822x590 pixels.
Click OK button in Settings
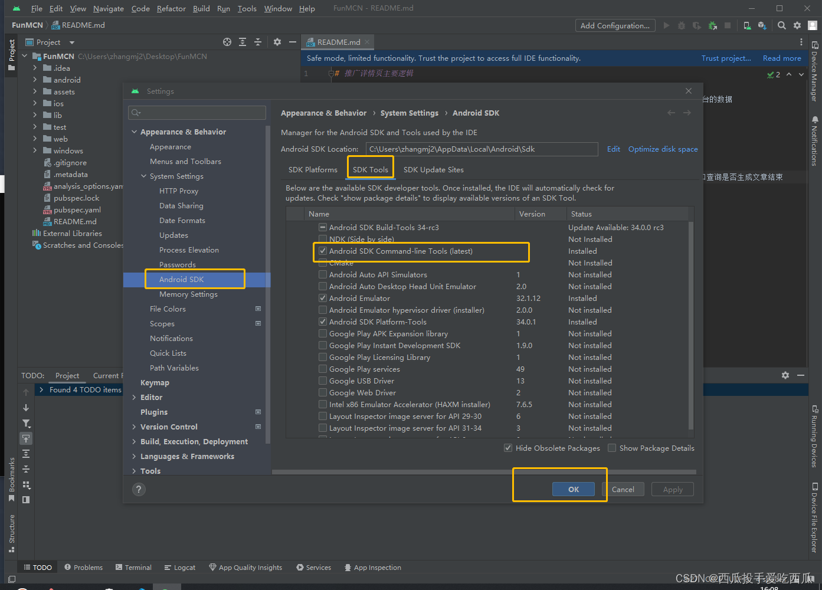(574, 489)
